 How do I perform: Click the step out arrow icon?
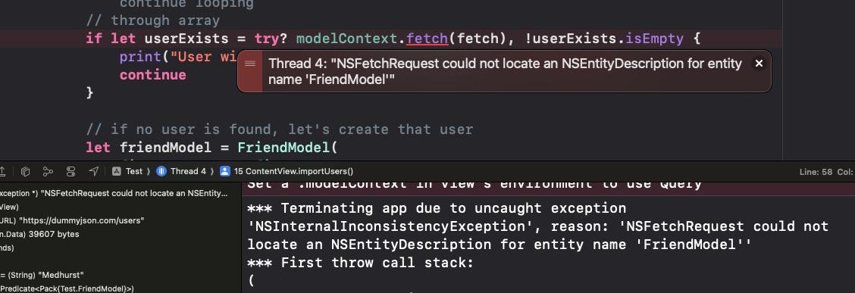pos(3,172)
